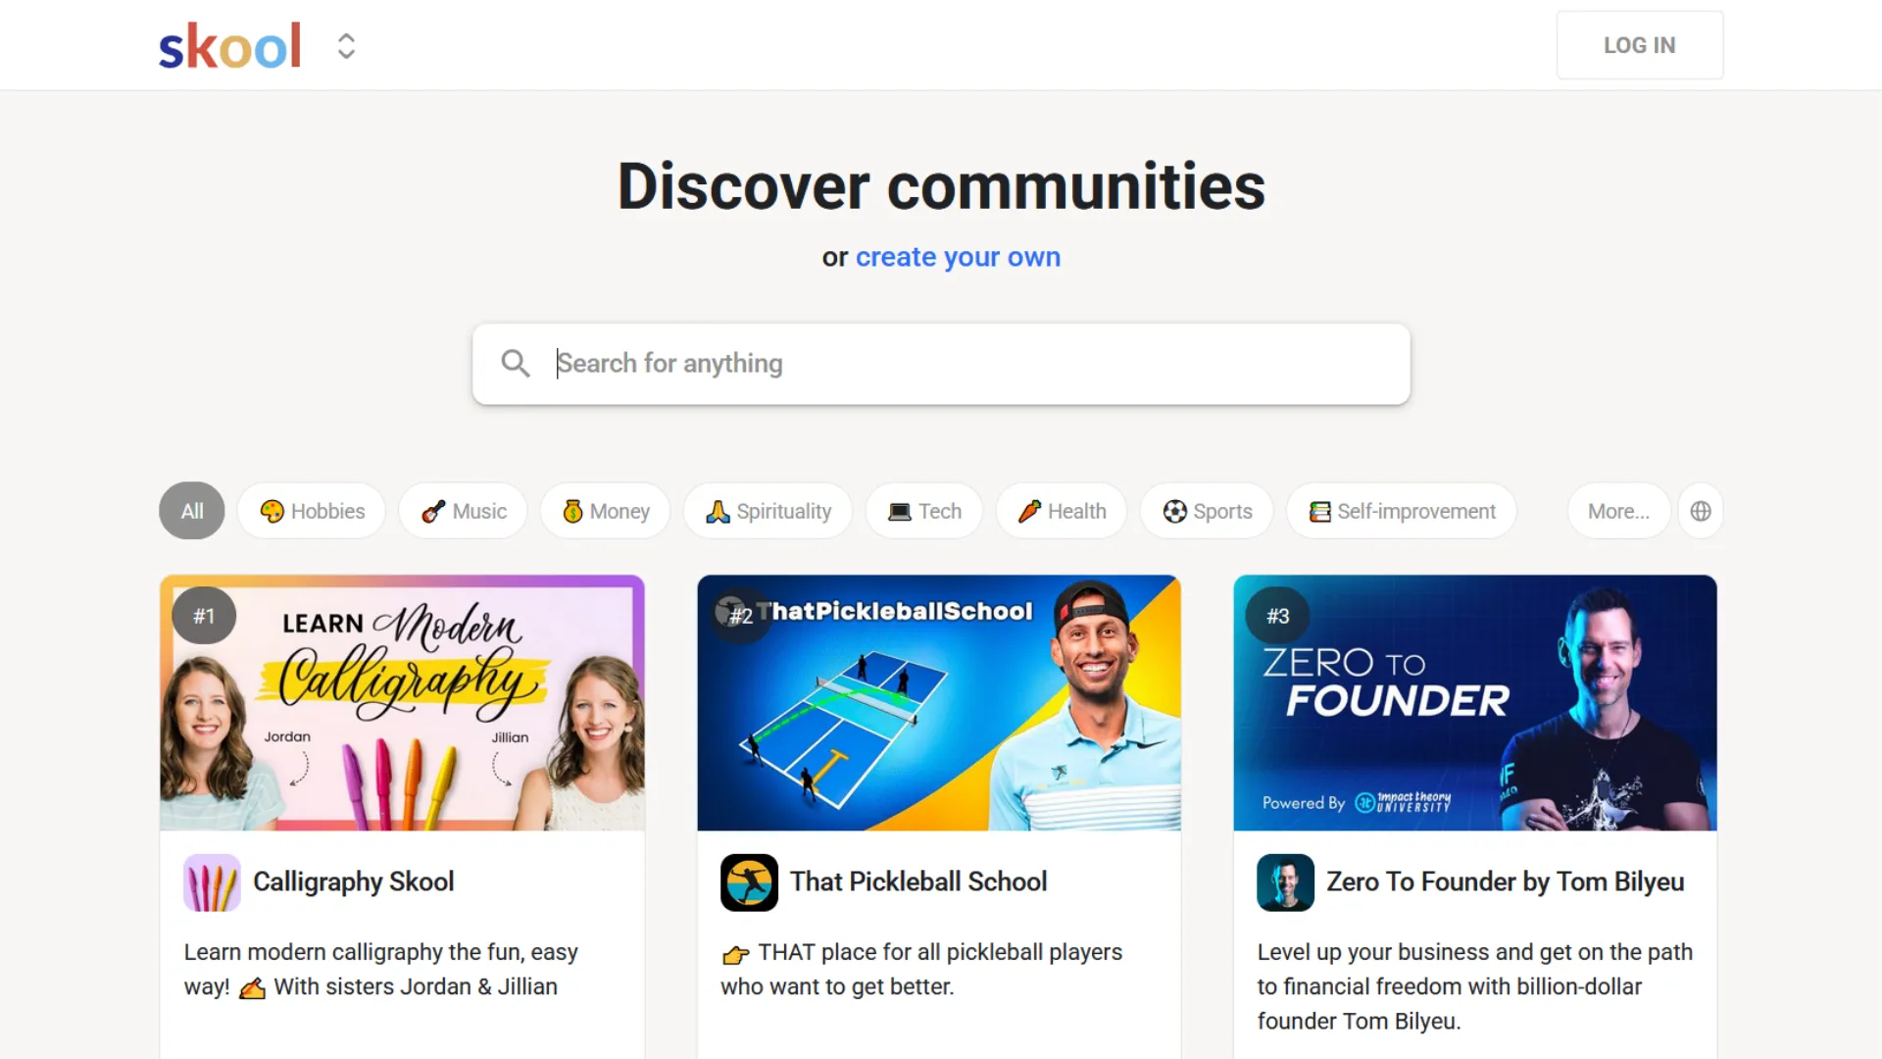Screen dimensions: 1882x1059
Task: Click the LOG IN button
Action: tap(1639, 45)
